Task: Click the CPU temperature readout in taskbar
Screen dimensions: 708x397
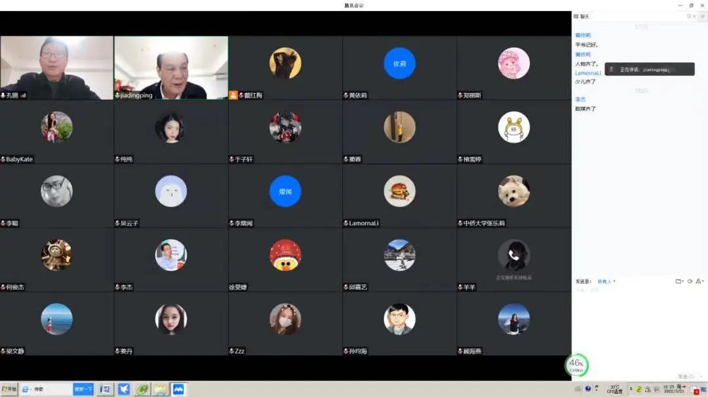Action: tap(615, 389)
